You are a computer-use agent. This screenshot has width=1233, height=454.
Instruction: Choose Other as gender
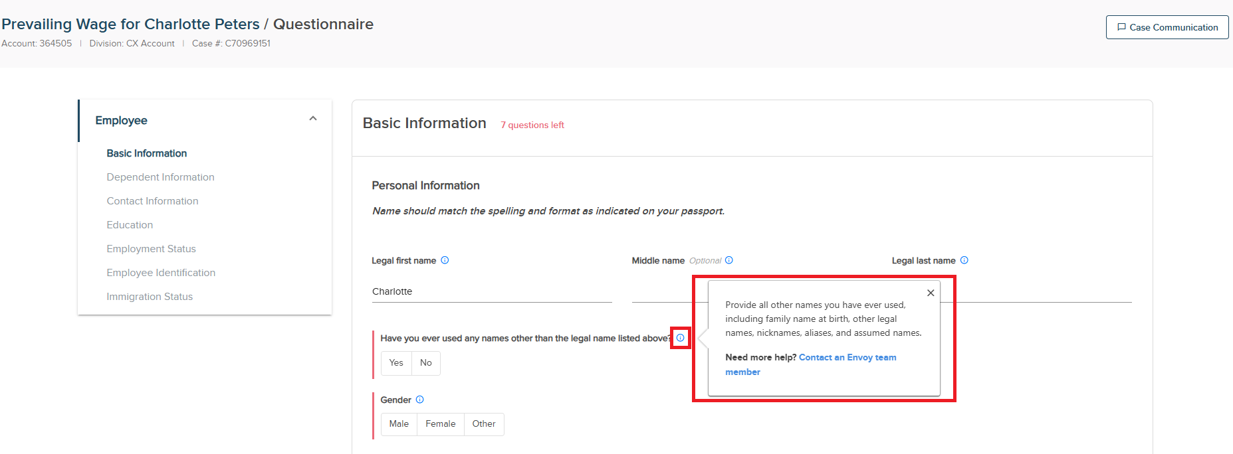[x=484, y=424]
